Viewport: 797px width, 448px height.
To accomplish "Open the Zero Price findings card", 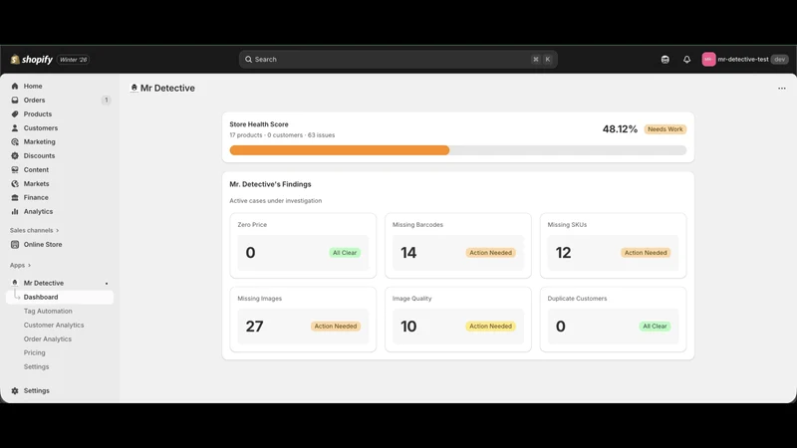I will (x=303, y=246).
